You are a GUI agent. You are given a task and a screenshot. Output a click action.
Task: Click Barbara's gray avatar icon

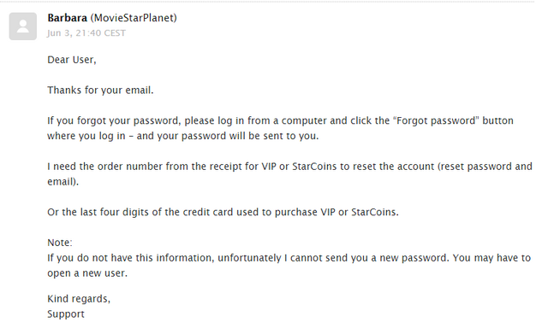point(23,26)
